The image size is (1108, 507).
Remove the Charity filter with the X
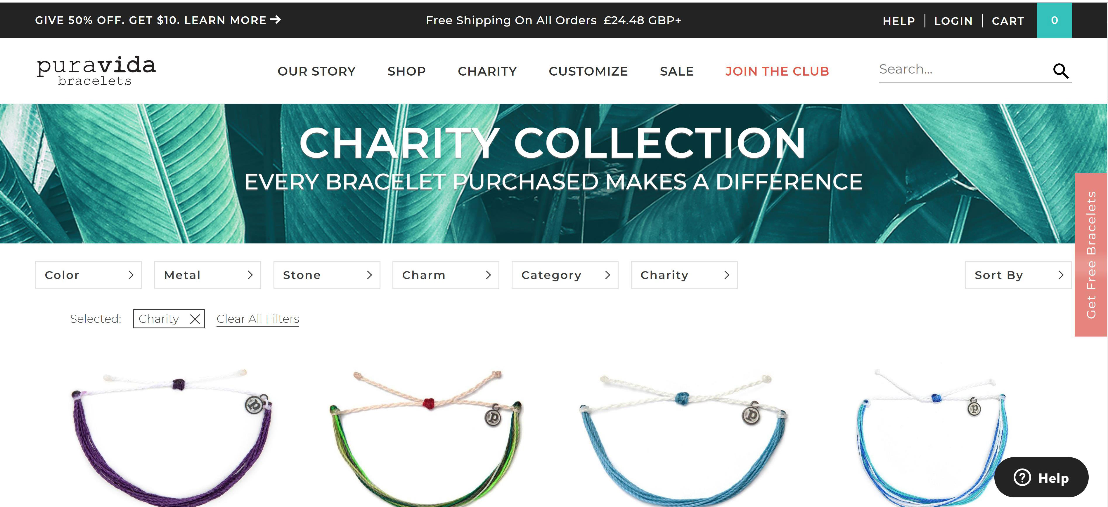pyautogui.click(x=195, y=319)
